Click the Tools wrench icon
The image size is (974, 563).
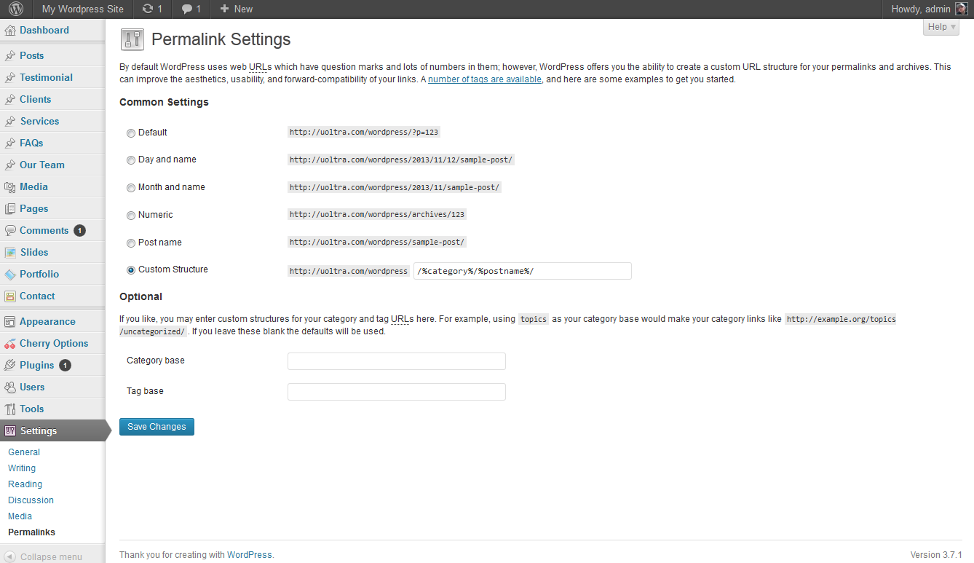(x=10, y=409)
